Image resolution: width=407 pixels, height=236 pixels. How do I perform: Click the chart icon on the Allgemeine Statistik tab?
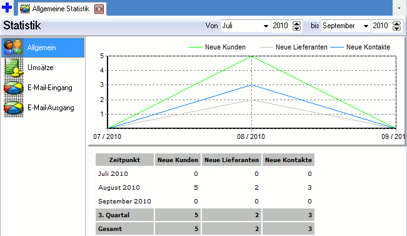coord(25,9)
